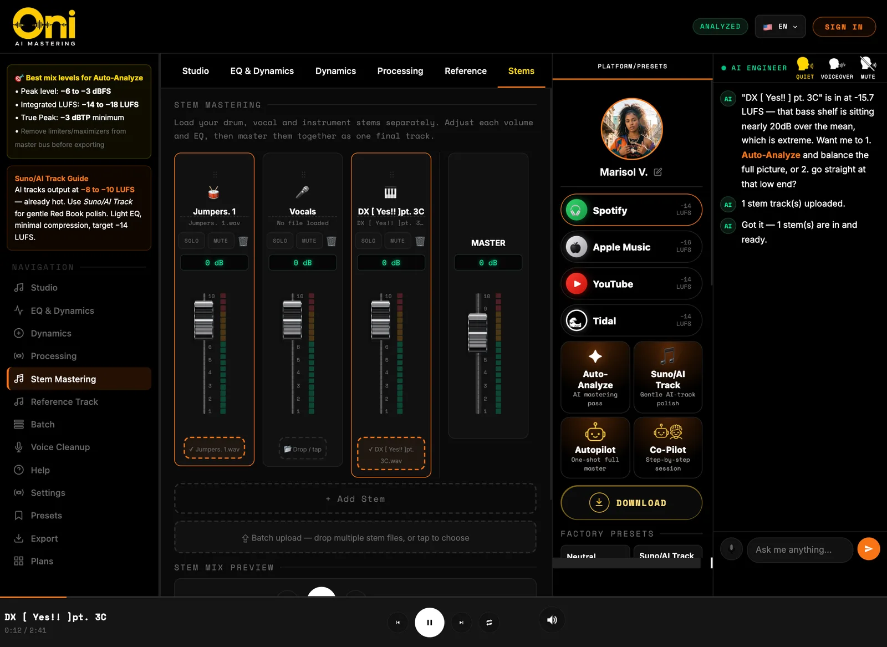
Task: Click the Analyzed status badge
Action: point(720,27)
